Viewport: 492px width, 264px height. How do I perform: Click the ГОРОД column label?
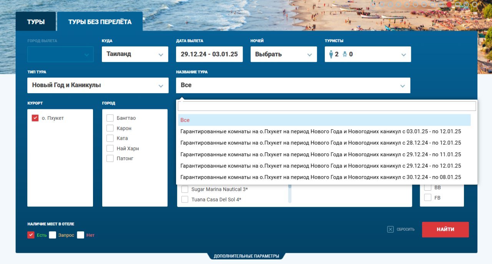coord(108,103)
